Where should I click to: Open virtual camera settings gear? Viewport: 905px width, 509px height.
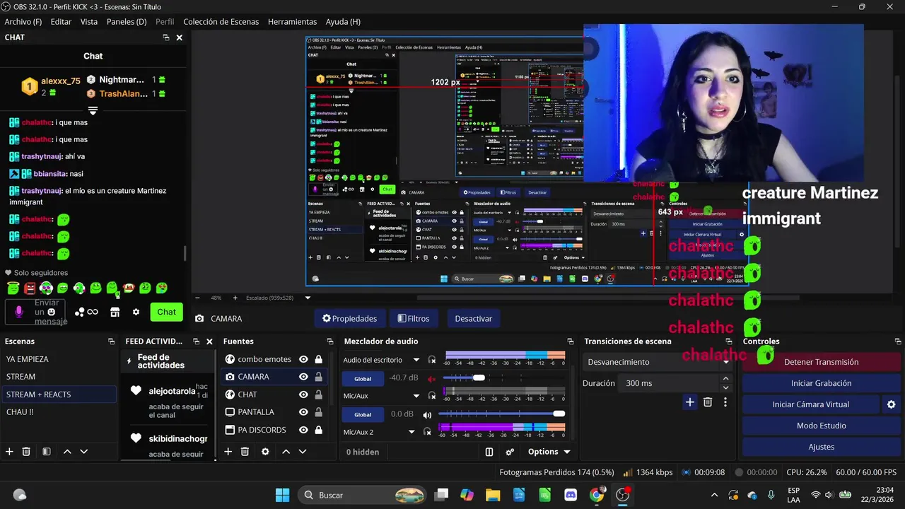click(x=891, y=404)
